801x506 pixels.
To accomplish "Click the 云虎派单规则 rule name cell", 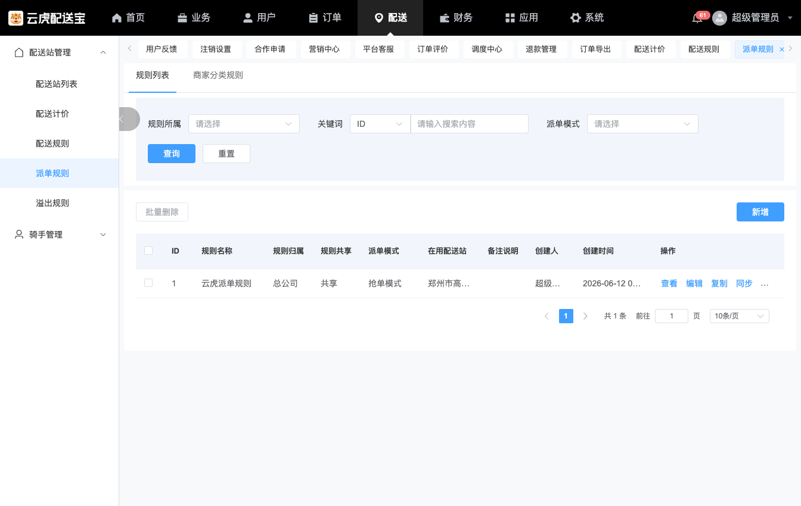I will click(x=226, y=283).
